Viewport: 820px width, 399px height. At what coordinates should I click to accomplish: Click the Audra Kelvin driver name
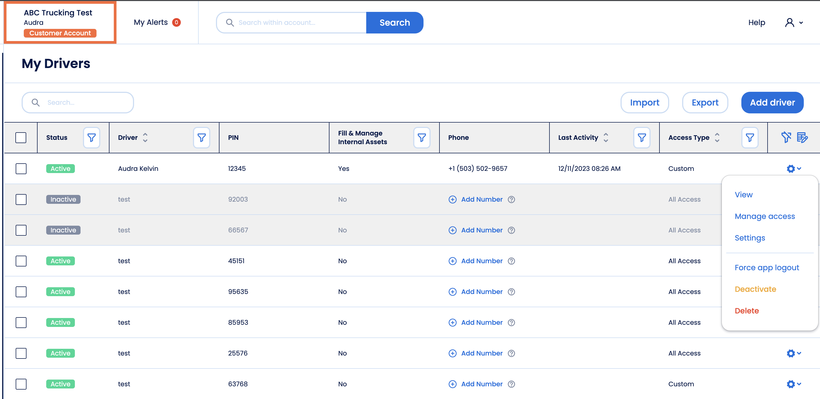pos(138,168)
